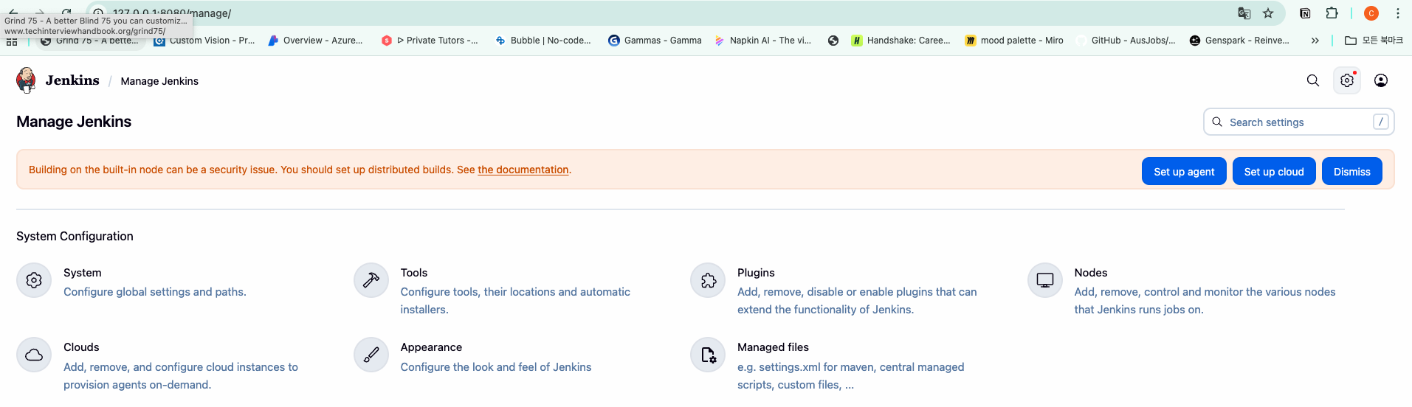The height and width of the screenshot is (407, 1412).
Task: Click the Set up agent button
Action: click(x=1184, y=171)
